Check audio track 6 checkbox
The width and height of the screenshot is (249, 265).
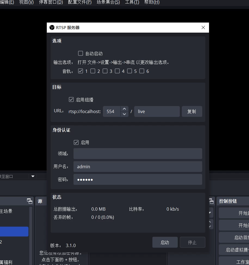142,71
